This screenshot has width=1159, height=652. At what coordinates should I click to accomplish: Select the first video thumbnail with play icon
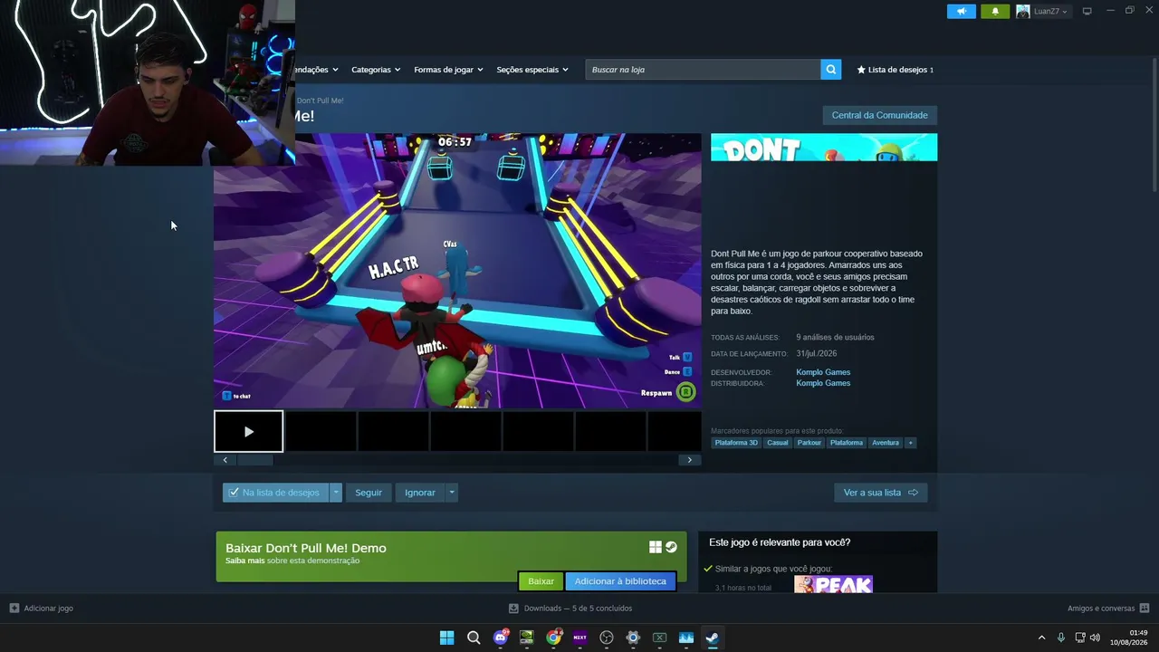(x=248, y=432)
